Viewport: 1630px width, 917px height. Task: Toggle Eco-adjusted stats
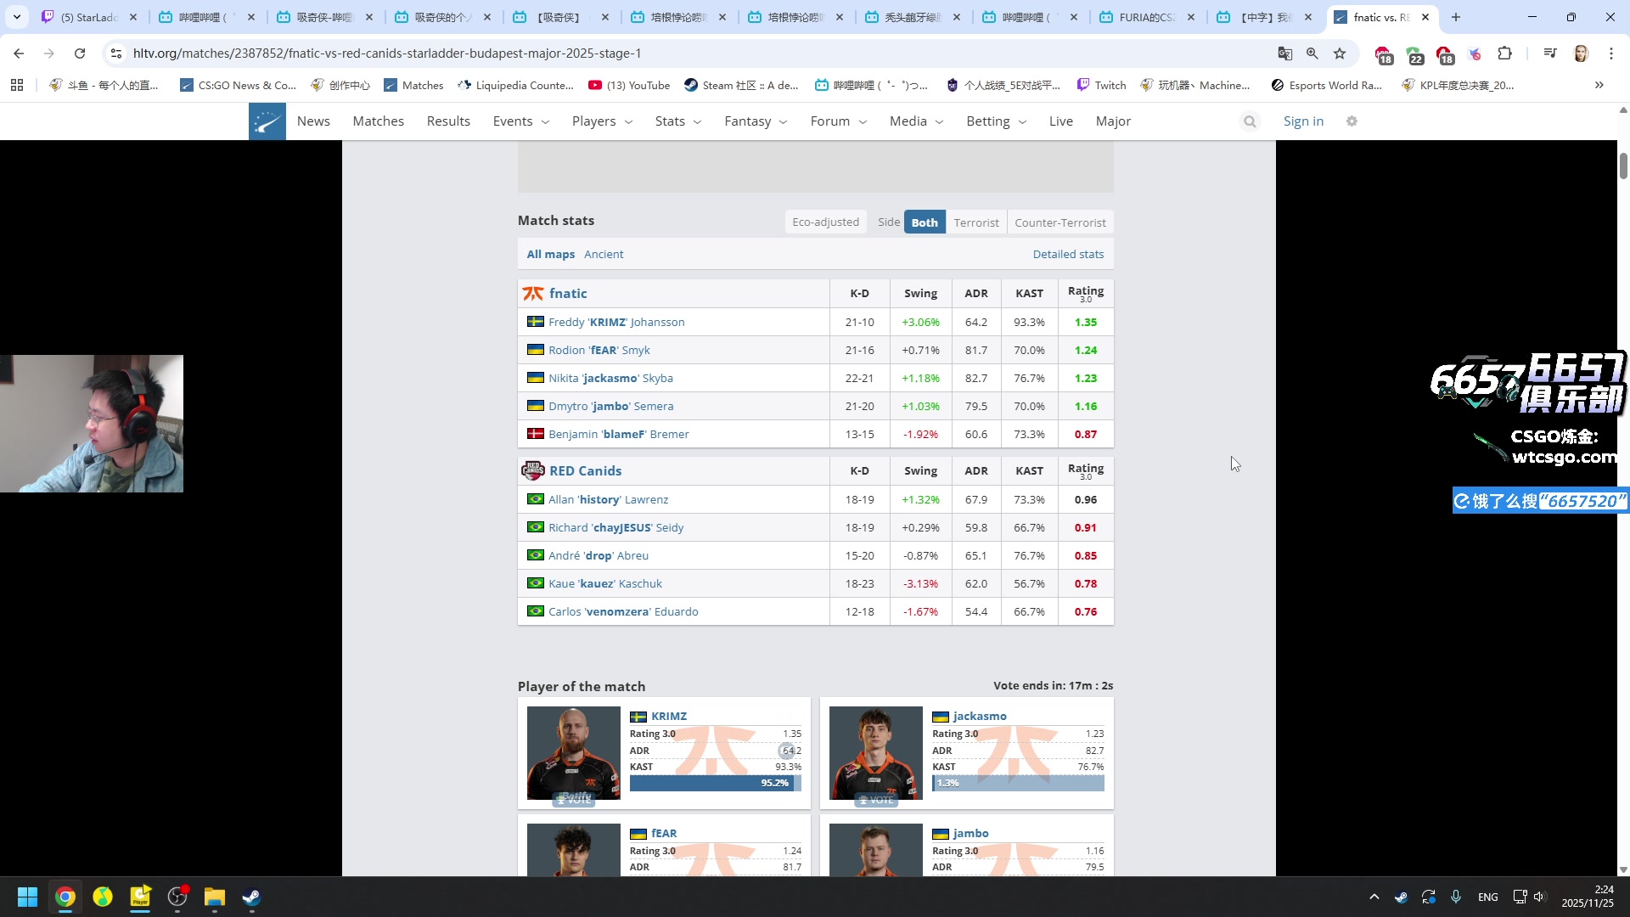(825, 222)
